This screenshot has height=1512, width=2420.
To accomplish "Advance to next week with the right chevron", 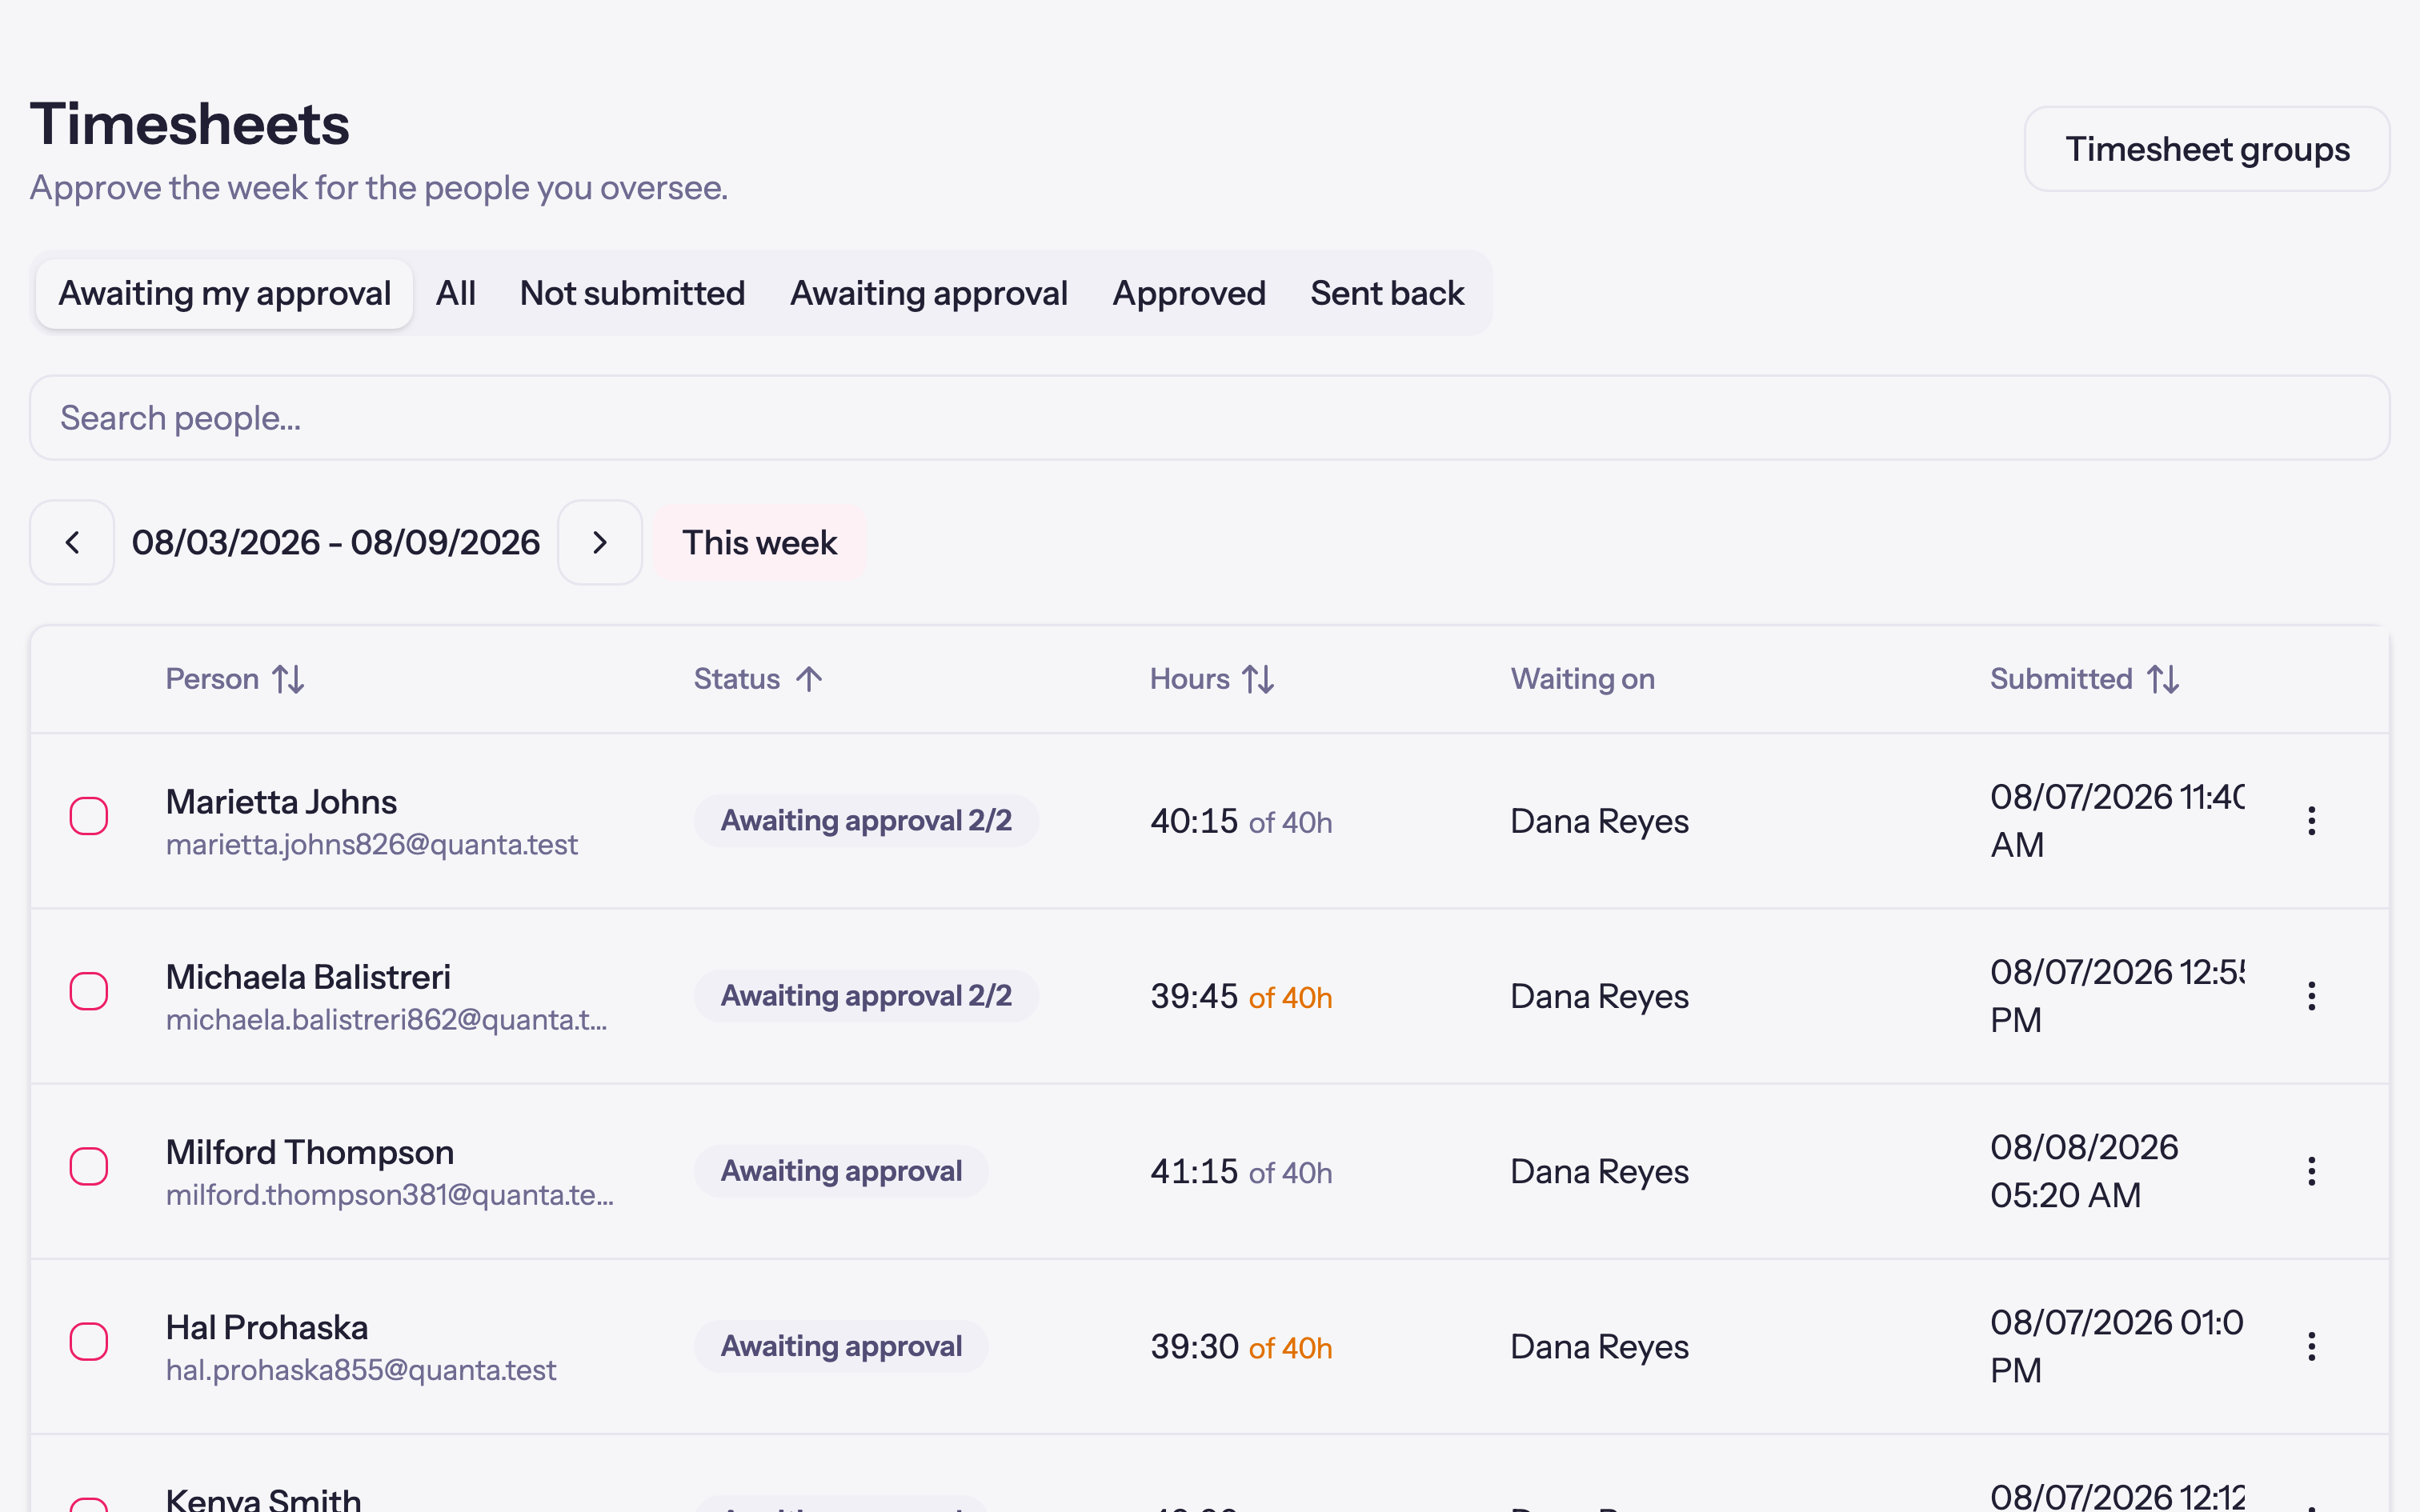I will (x=600, y=542).
